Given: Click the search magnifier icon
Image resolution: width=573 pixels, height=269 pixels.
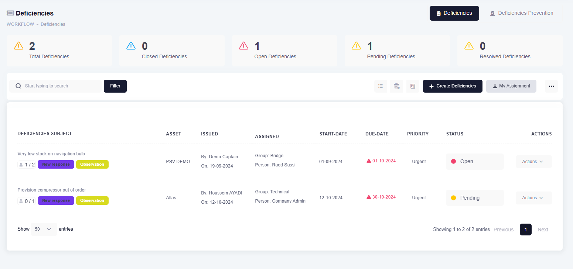Looking at the screenshot, I should coord(18,86).
